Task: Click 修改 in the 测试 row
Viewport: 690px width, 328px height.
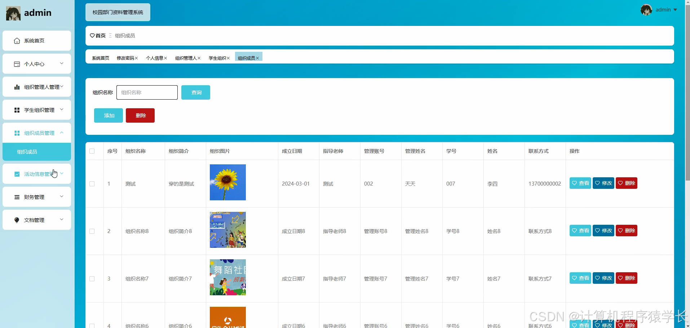Action: pos(603,183)
